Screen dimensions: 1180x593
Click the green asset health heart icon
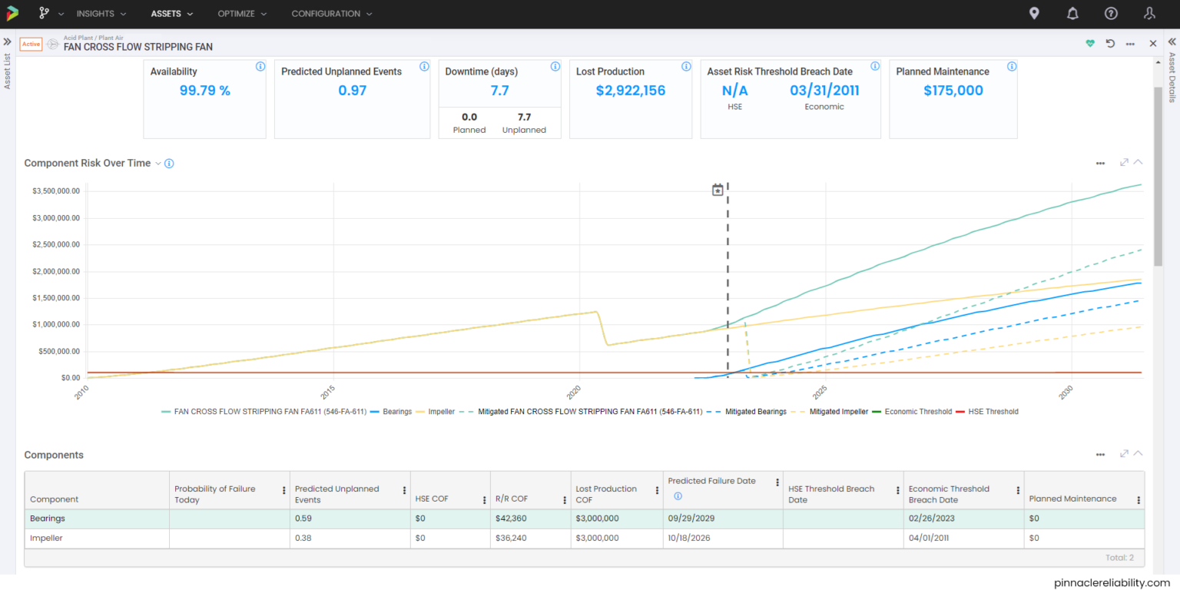click(1089, 44)
